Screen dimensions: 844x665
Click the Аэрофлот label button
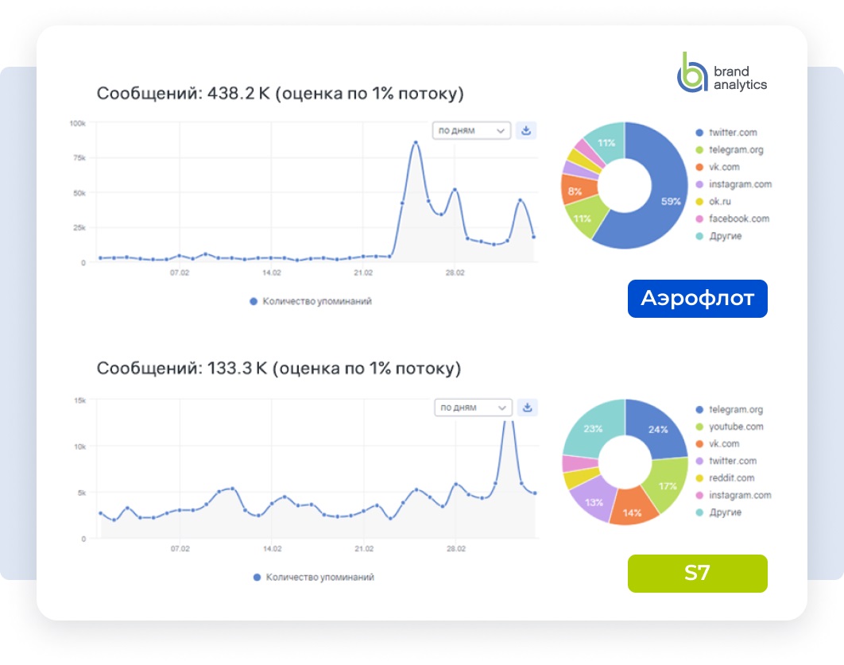click(698, 299)
